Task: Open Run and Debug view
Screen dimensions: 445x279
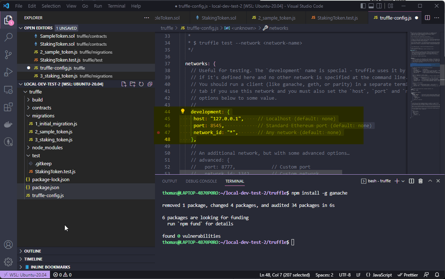Action: point(8,72)
